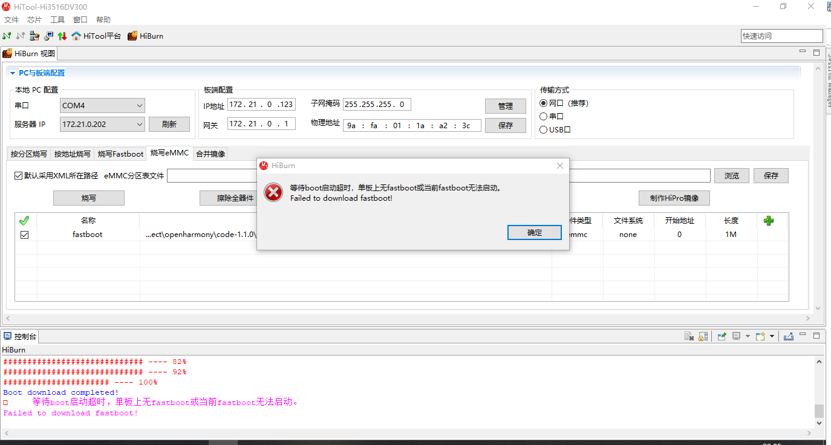Uncheck the fastboot row checkbox
Screen dimensions: 831x445
click(24, 235)
